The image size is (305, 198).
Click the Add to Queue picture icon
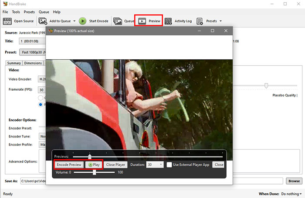43,21
